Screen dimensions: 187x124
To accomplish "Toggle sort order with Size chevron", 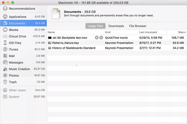I will (x=185, y=32).
